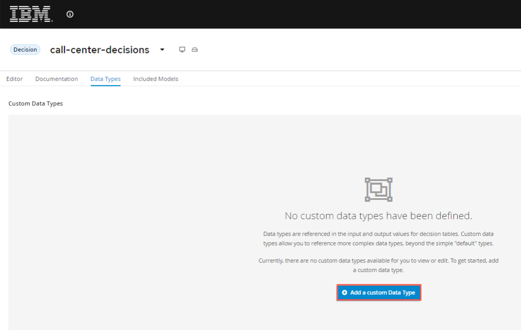Click 'No custom data types have been defined.' text
Image resolution: width=521 pixels, height=330 pixels.
coord(378,216)
